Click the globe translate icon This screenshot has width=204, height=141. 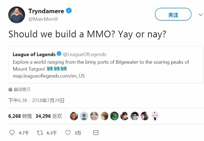tap(10, 90)
